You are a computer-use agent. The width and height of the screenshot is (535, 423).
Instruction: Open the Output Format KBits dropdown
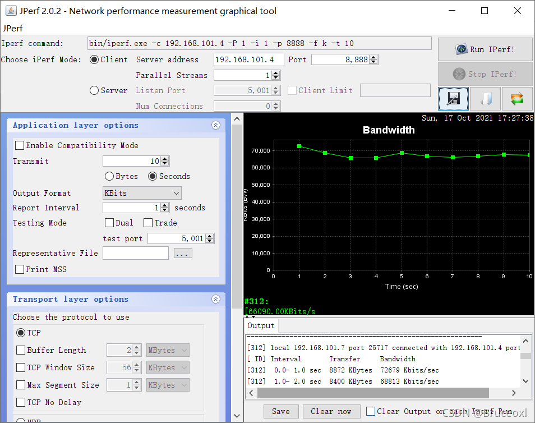tap(142, 193)
